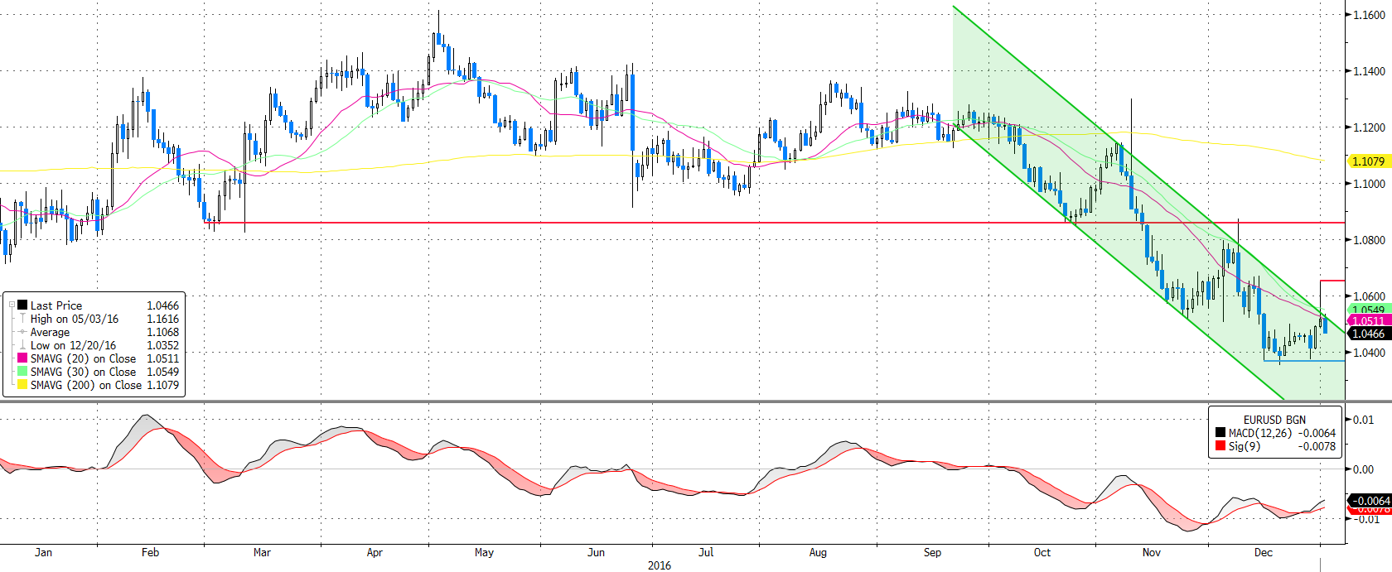The image size is (1392, 572).
Task: Select 'High on 05/03/16' legend row
Action: point(75,319)
